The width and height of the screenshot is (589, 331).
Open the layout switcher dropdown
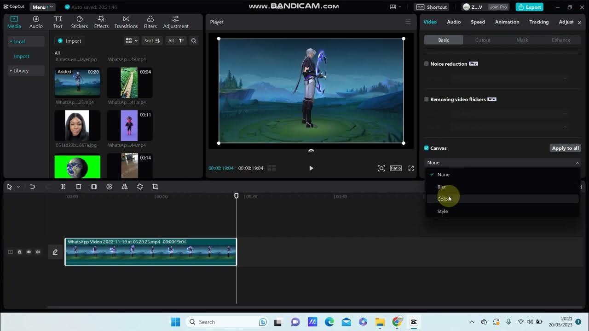[x=395, y=7]
